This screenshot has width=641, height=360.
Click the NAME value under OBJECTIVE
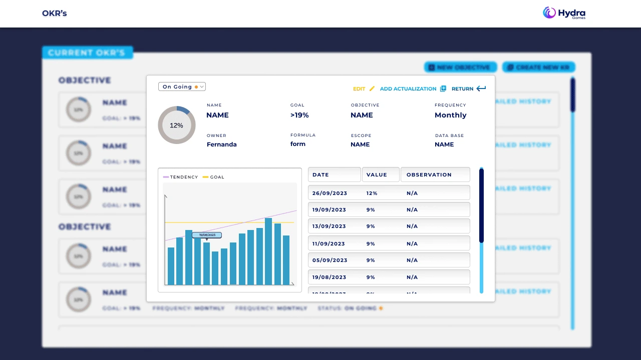pyautogui.click(x=362, y=115)
